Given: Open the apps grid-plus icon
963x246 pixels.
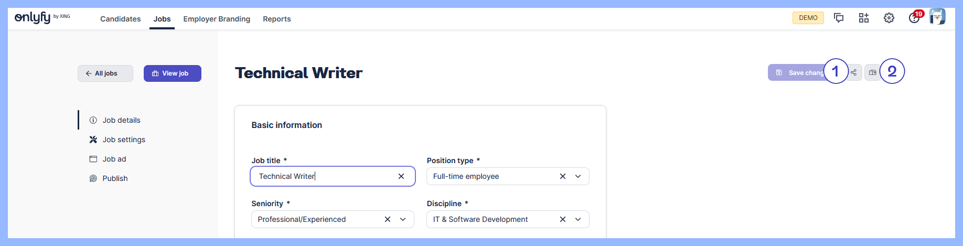Looking at the screenshot, I should (864, 18).
